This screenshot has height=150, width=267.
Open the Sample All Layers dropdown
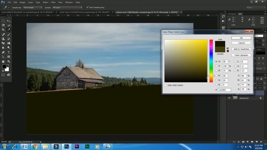click(67, 7)
